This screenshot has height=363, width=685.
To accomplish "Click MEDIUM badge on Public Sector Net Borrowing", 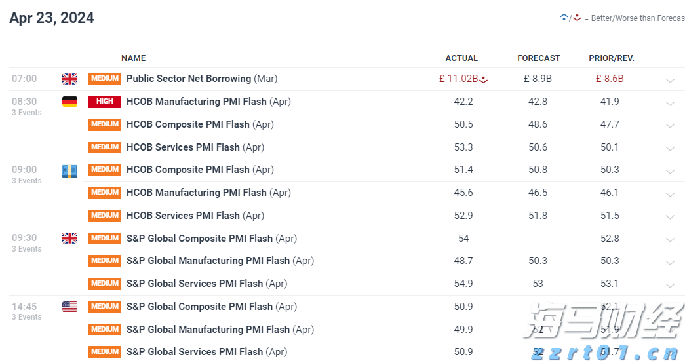I will pos(104,79).
